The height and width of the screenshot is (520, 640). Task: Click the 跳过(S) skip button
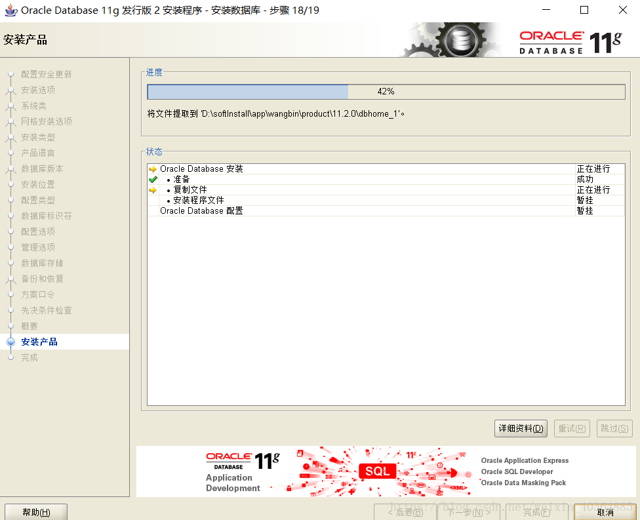coord(614,429)
